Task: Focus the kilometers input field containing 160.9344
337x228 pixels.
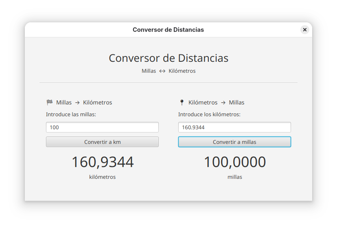Action: [234, 127]
